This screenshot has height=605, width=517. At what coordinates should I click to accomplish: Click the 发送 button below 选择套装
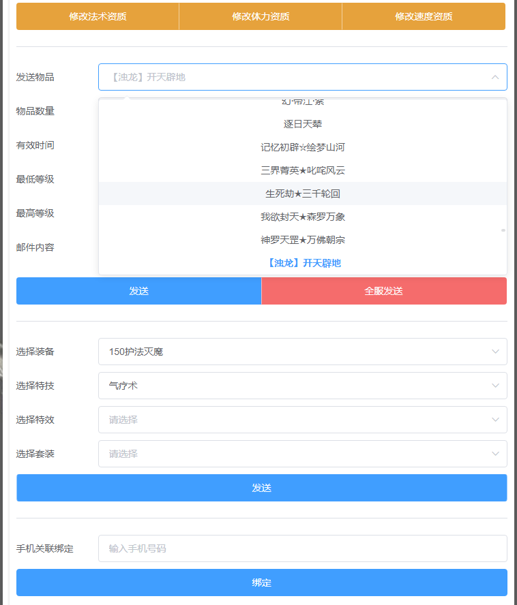click(x=261, y=488)
